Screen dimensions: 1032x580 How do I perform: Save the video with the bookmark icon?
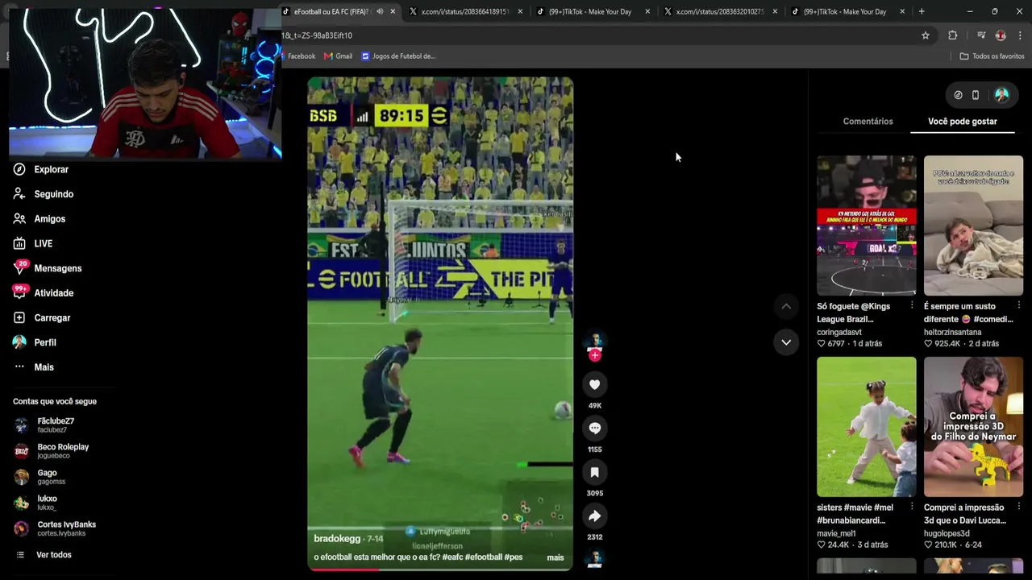point(594,472)
